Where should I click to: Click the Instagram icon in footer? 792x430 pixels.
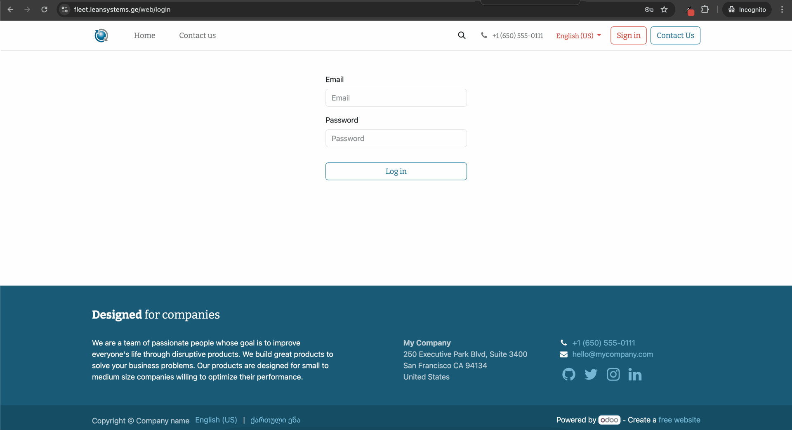(x=613, y=374)
